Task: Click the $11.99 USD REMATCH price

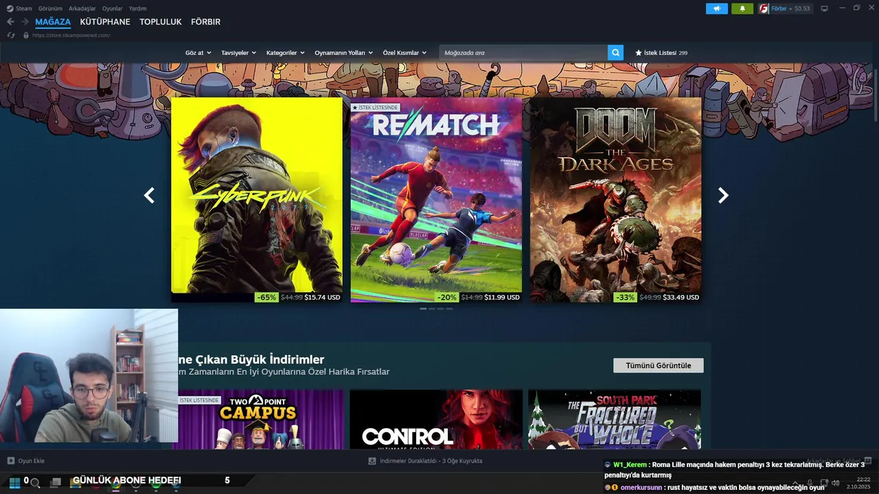Action: click(x=502, y=298)
